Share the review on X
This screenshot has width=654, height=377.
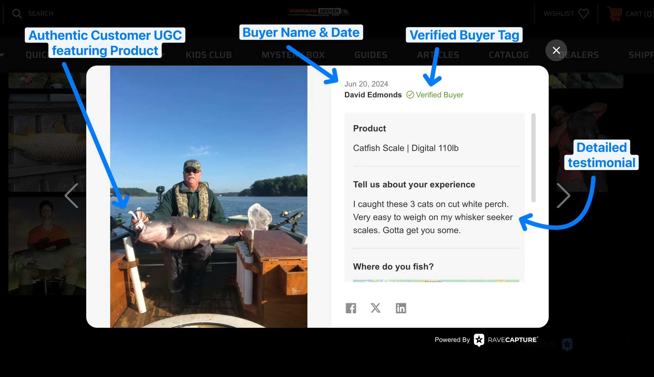376,308
